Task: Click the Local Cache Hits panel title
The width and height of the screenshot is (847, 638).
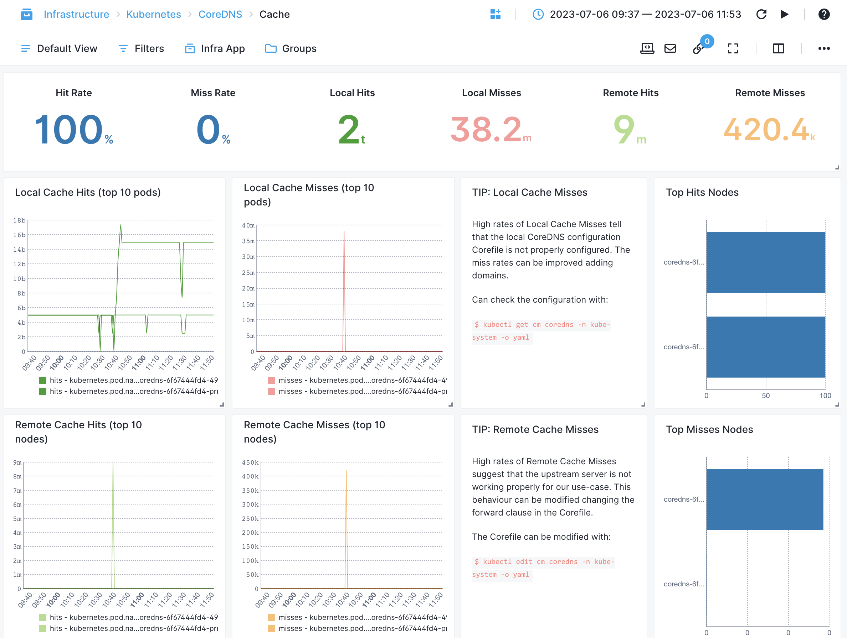Action: (88, 192)
